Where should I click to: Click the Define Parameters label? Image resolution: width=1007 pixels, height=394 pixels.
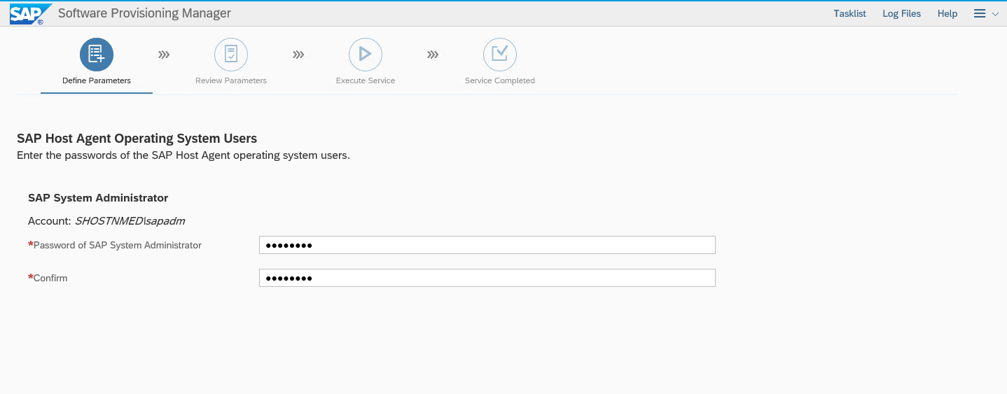point(97,80)
